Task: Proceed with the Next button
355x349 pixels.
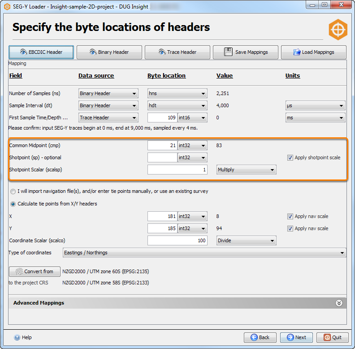Action: tap(296, 337)
